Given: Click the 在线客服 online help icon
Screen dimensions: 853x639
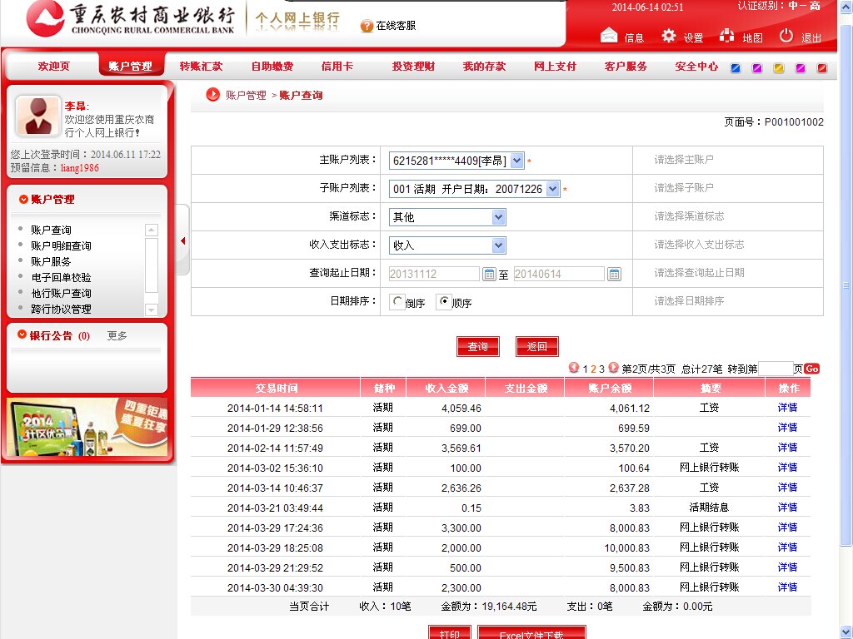Looking at the screenshot, I should click(x=367, y=26).
